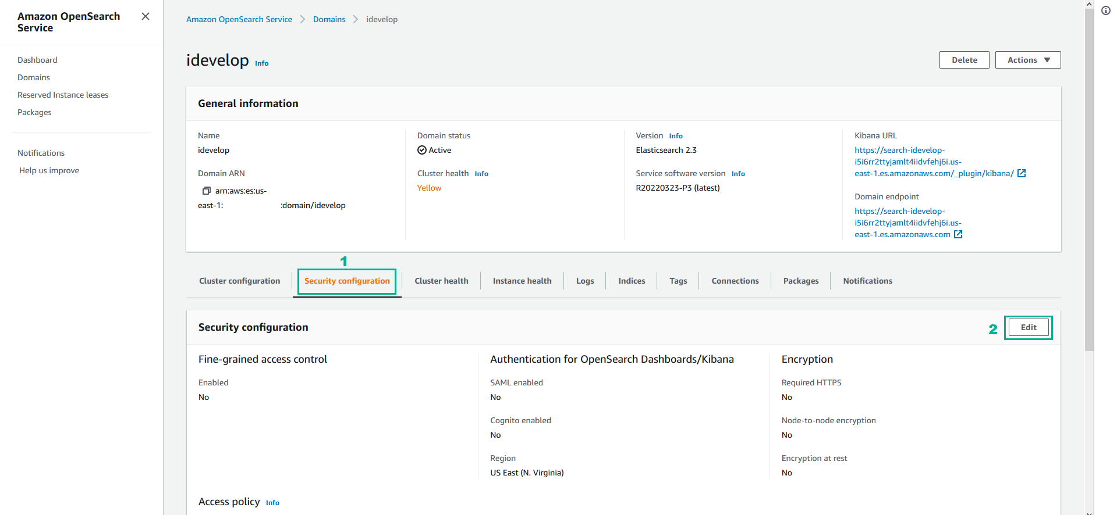Click Info link next to Cluster health
The height and width of the screenshot is (515, 1117).
tap(481, 174)
